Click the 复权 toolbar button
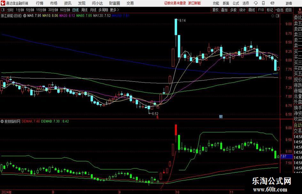302x194 pixels. coord(215,10)
